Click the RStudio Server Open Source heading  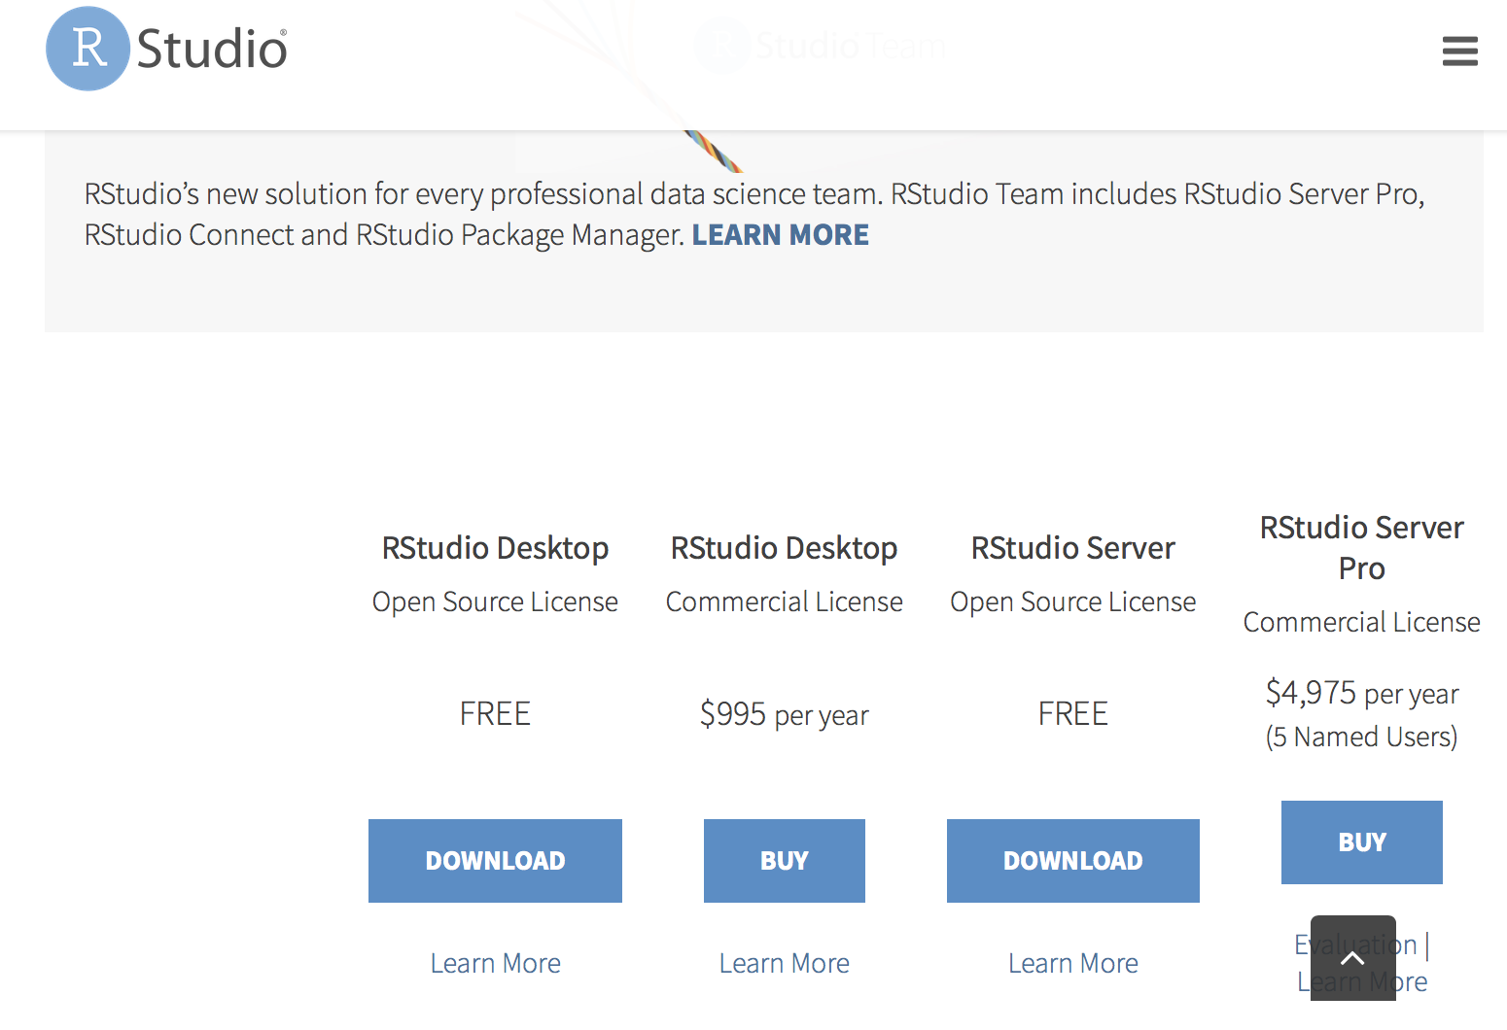pyautogui.click(x=1072, y=548)
